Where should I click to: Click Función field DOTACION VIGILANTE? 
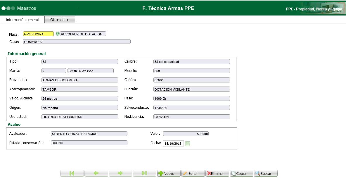point(192,89)
